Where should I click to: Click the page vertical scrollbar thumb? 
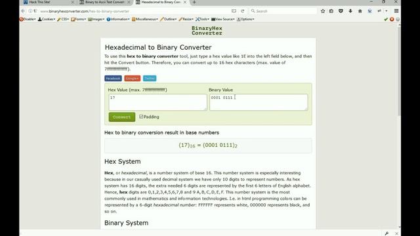pos(400,71)
